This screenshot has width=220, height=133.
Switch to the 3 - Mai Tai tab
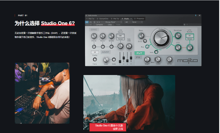click(115, 19)
